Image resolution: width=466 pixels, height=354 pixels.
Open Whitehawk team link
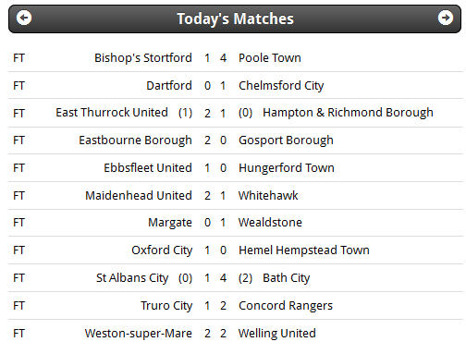[268, 195]
